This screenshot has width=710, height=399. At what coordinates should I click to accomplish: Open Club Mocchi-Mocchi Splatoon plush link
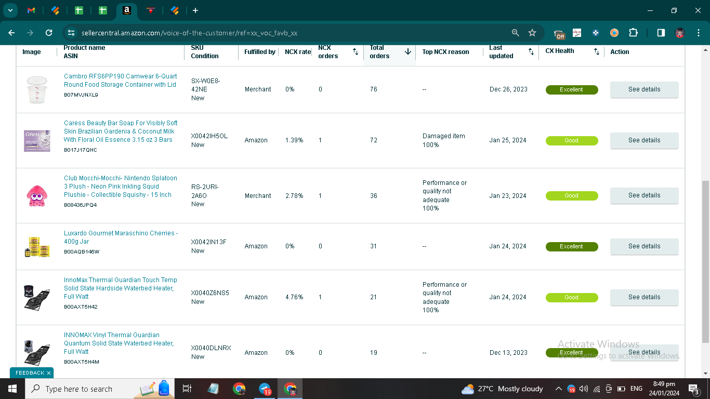pyautogui.click(x=120, y=187)
